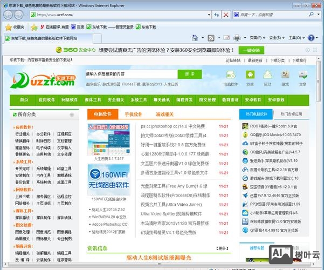
Task: Click the 160WiFi banner thumbnail
Action: (109, 180)
